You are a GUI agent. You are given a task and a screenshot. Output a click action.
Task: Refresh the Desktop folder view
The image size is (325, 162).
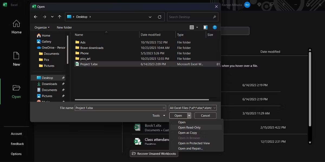159,17
